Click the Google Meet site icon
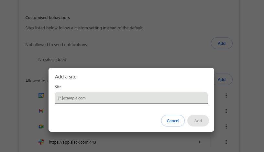 (x=41, y=127)
